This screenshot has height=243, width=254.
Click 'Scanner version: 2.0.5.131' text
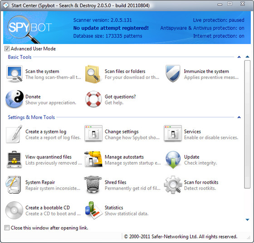tap(103, 20)
